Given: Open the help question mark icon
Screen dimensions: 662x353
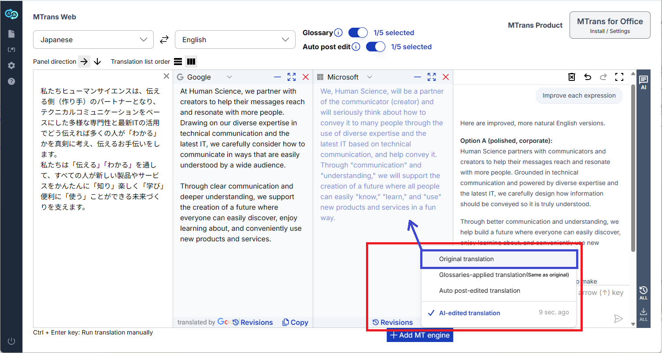Looking at the screenshot, I should (11, 81).
